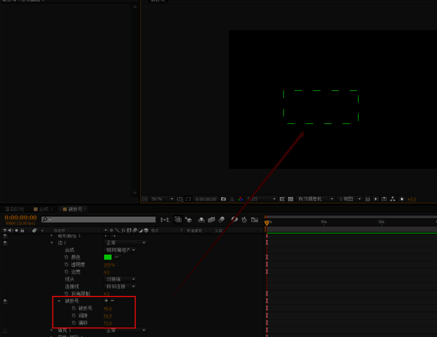Click the green stroke color swatch
This screenshot has height=337, width=437.
pyautogui.click(x=108, y=257)
